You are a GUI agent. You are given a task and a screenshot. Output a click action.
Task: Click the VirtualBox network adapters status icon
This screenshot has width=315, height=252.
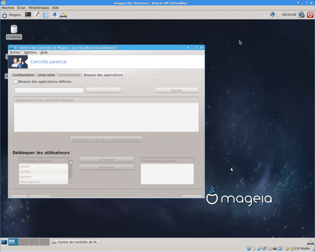pos(264,249)
